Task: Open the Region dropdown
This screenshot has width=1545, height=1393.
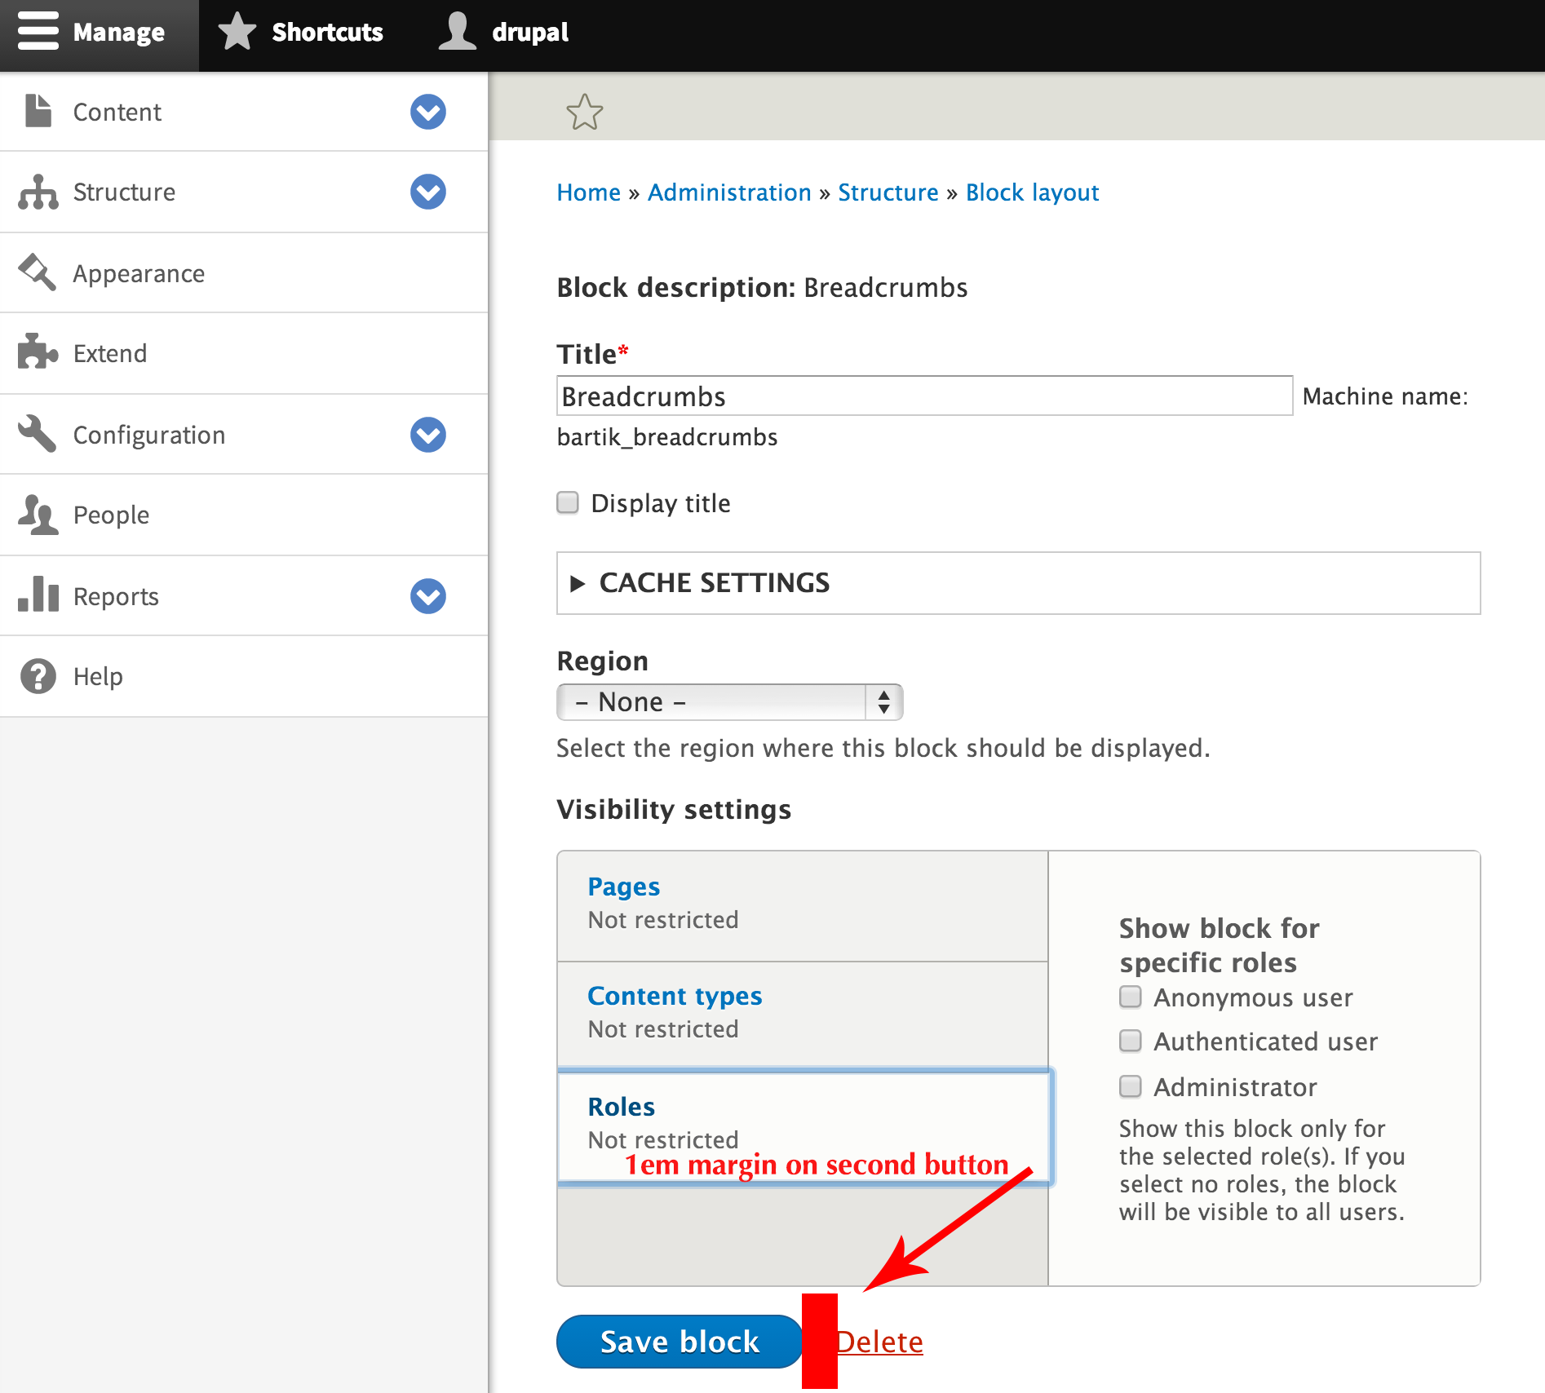Action: point(729,702)
